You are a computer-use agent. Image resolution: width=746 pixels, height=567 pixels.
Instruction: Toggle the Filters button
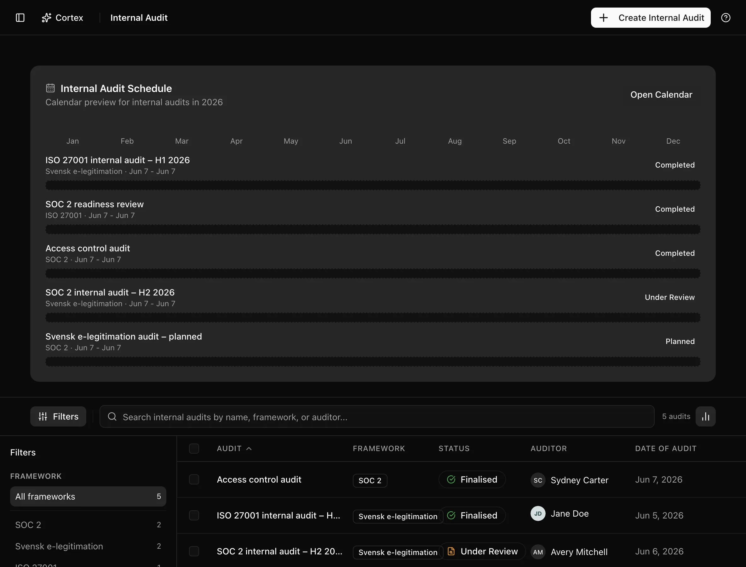[58, 416]
